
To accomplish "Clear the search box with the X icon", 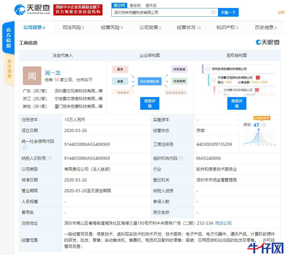I will click(x=213, y=12).
